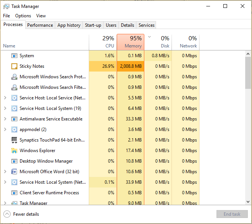Click the scrollbar up arrow
Screen dimensions: 252x224
pyautogui.click(x=248, y=54)
